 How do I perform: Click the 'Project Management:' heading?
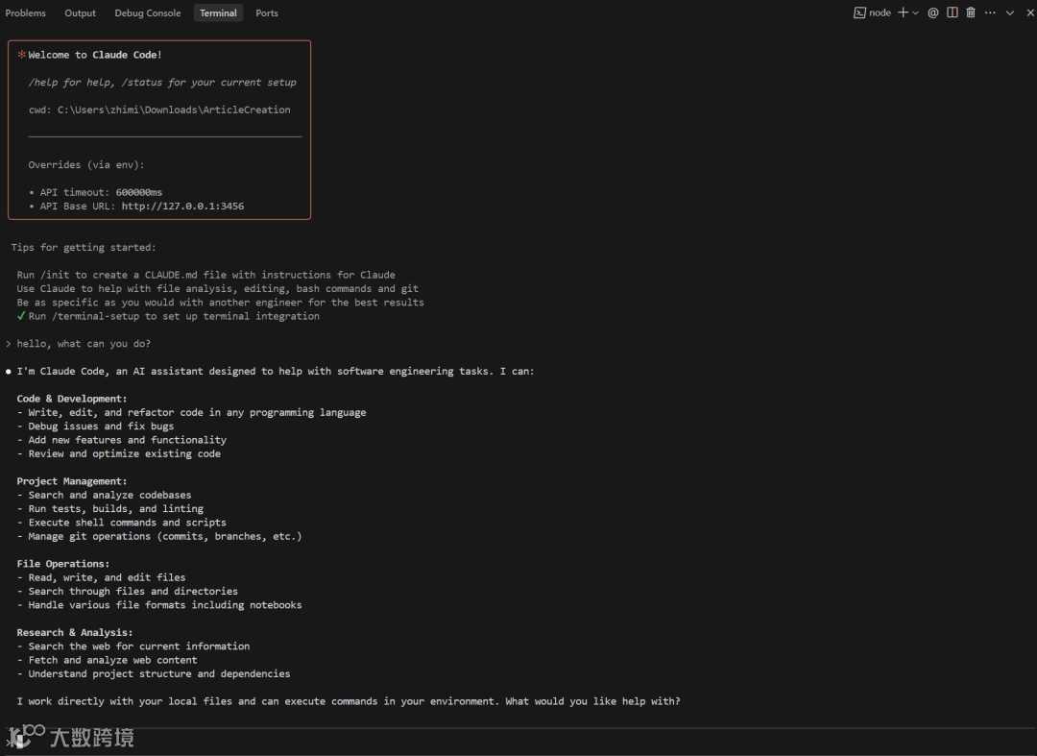[71, 481]
